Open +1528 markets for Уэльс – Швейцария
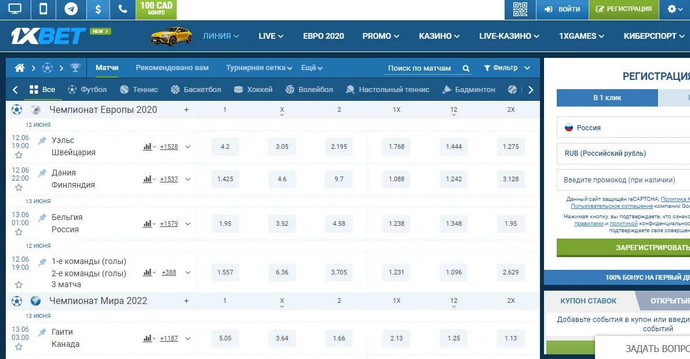690x359 pixels. coord(169,146)
